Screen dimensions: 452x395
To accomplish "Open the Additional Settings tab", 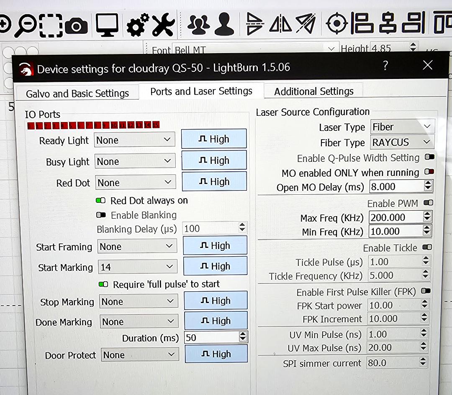I will [x=313, y=91].
